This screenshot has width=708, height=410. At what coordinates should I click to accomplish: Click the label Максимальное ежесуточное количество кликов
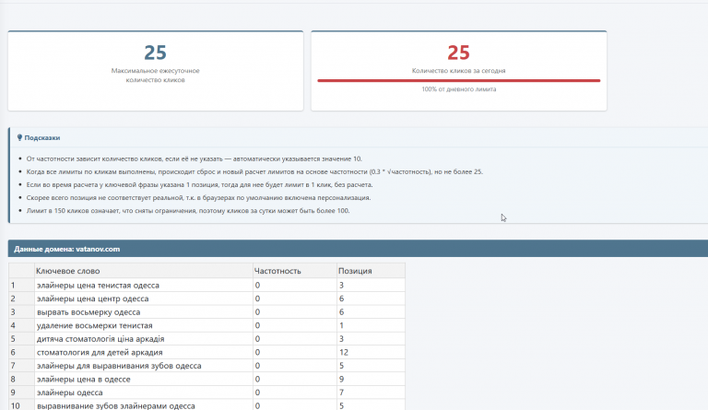pyautogui.click(x=155, y=76)
